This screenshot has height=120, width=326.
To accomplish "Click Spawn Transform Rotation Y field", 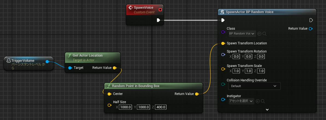I will tap(248, 57).
